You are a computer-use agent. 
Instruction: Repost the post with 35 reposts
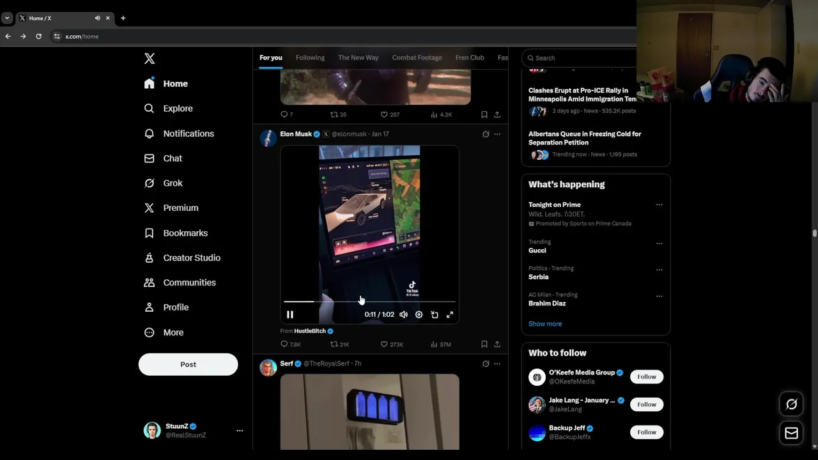pos(338,114)
